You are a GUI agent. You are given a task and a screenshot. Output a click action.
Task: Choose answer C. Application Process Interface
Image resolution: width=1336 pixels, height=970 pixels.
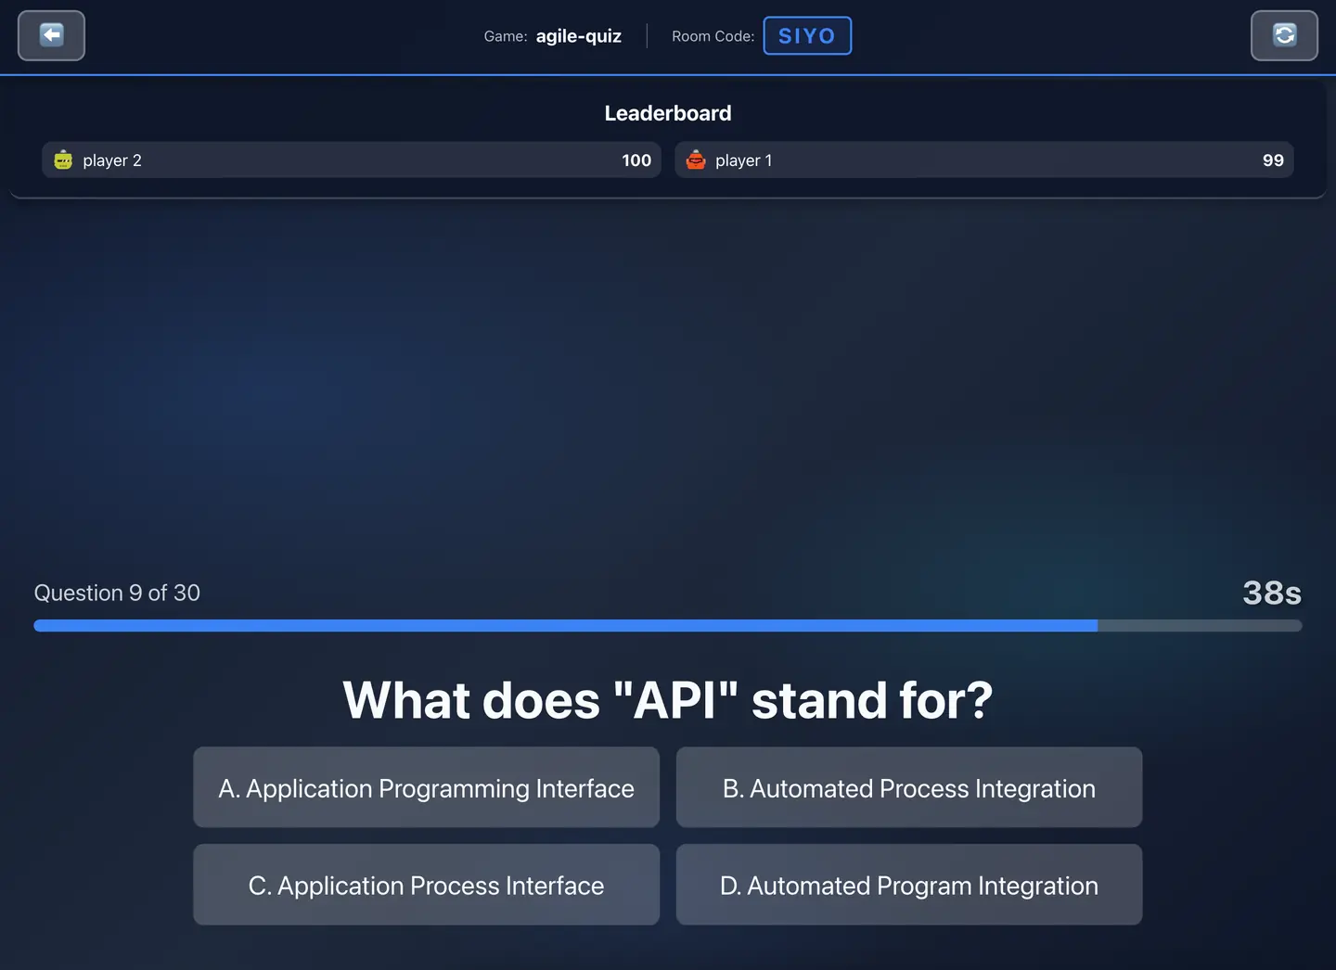click(x=426, y=885)
